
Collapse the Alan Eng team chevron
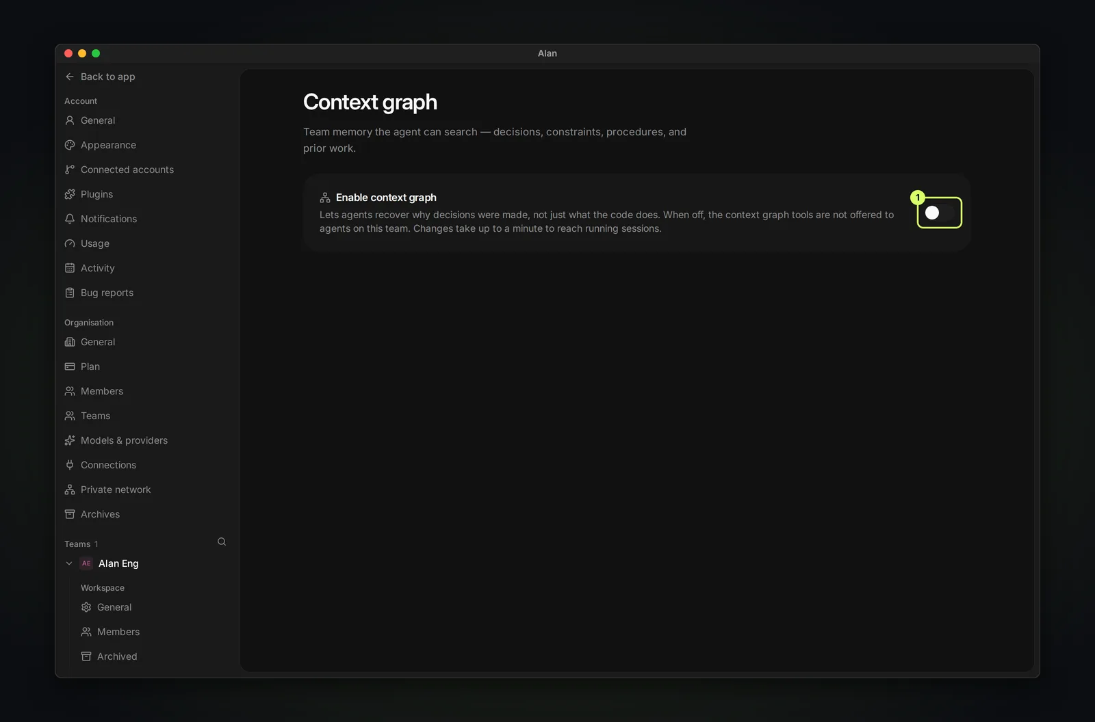click(x=69, y=563)
